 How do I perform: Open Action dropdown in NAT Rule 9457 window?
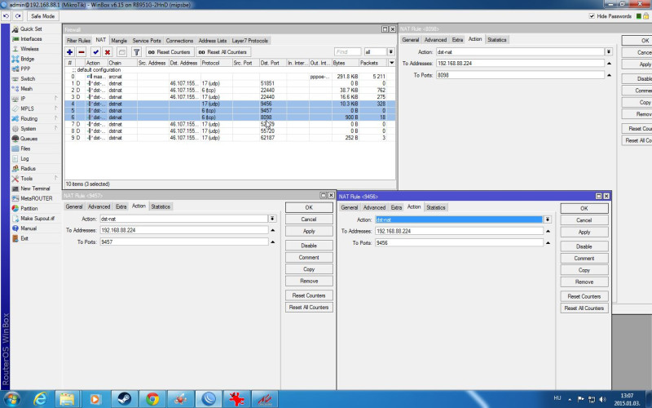tap(272, 219)
